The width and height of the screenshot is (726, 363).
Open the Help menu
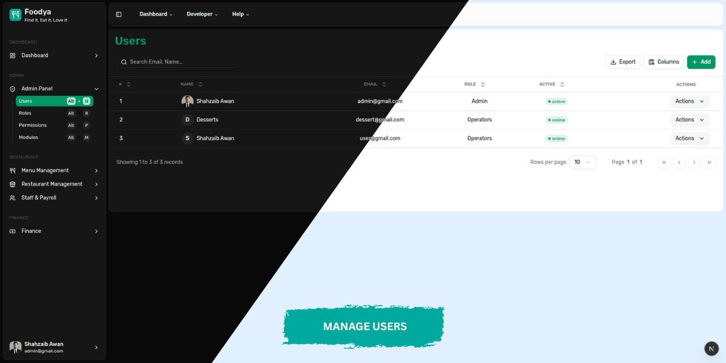(x=240, y=14)
